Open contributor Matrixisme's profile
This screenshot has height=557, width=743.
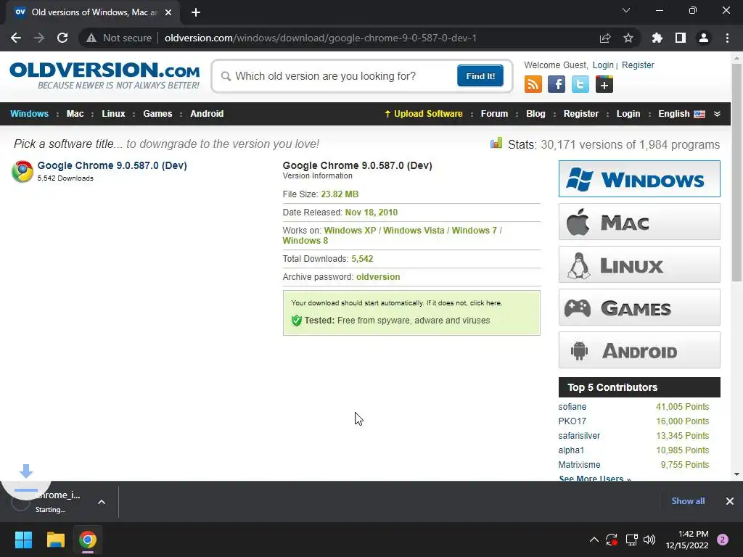tap(579, 465)
